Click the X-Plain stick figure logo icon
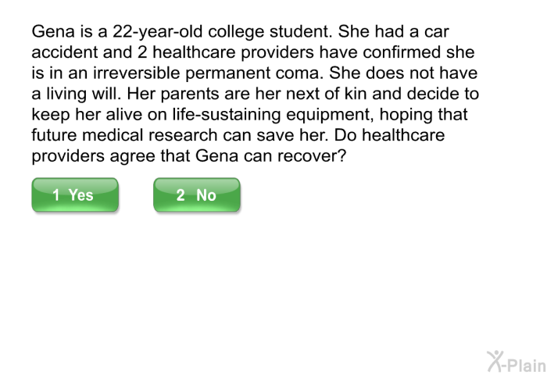Viewport: 547px width, 375px height. (x=495, y=362)
